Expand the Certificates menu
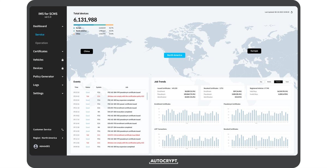Image resolution: width=327 pixels, height=168 pixels. click(x=62, y=52)
